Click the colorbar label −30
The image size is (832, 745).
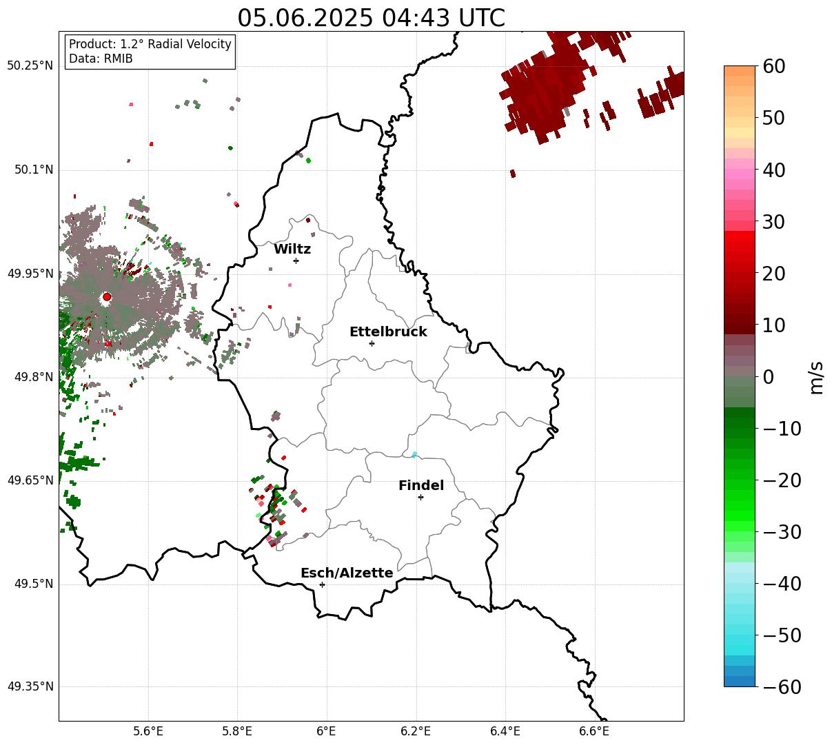click(x=782, y=532)
